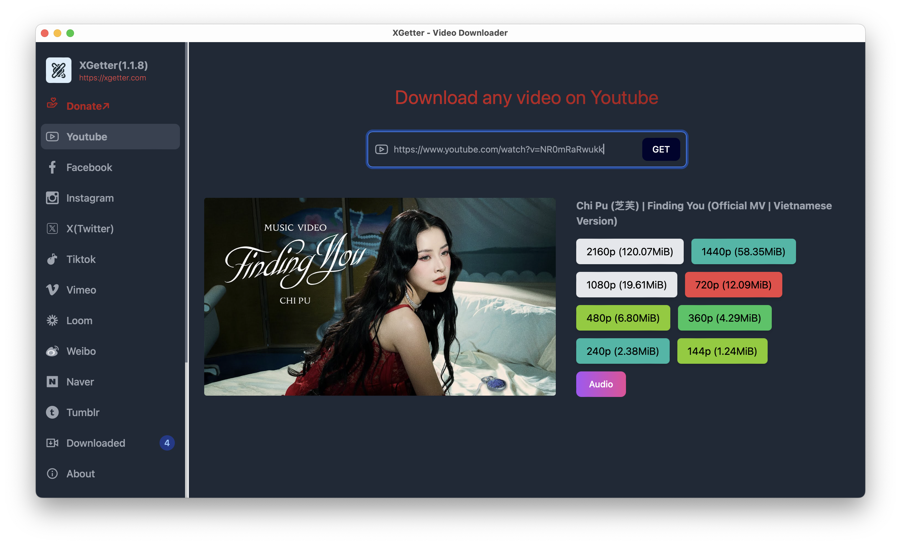The image size is (901, 545).
Task: Download 360p (4.29MiB) version
Action: (x=724, y=318)
